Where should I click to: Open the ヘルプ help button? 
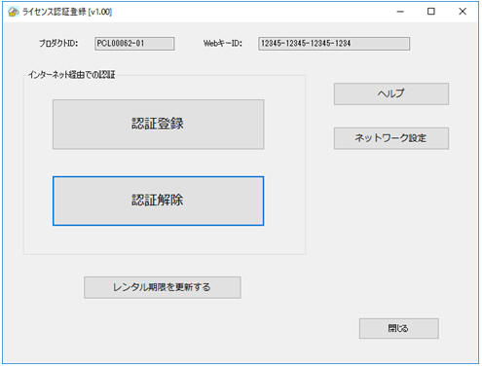pos(391,93)
